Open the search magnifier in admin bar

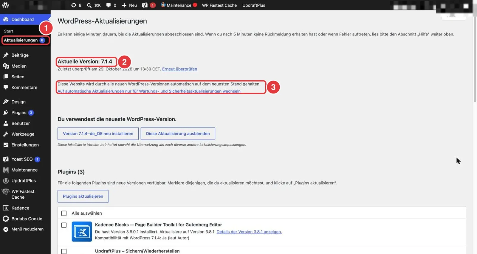pos(89,5)
